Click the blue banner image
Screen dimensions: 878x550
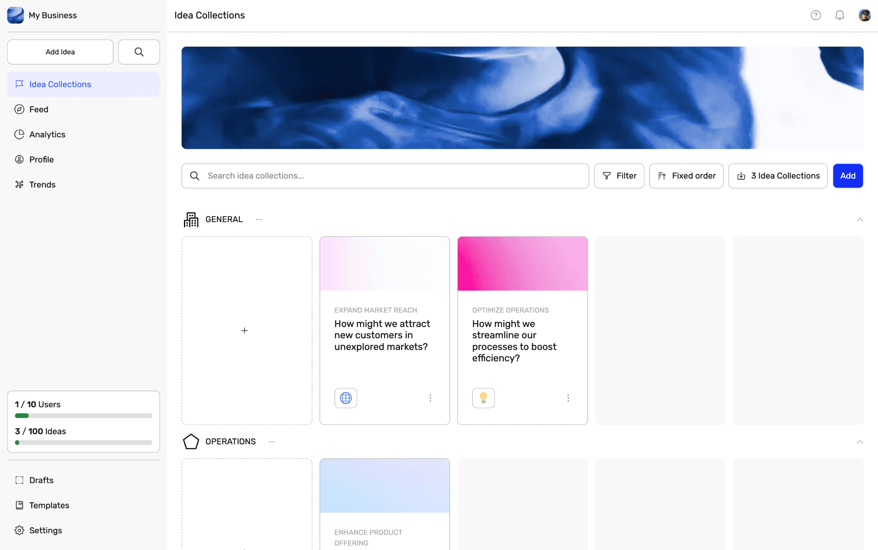522,98
